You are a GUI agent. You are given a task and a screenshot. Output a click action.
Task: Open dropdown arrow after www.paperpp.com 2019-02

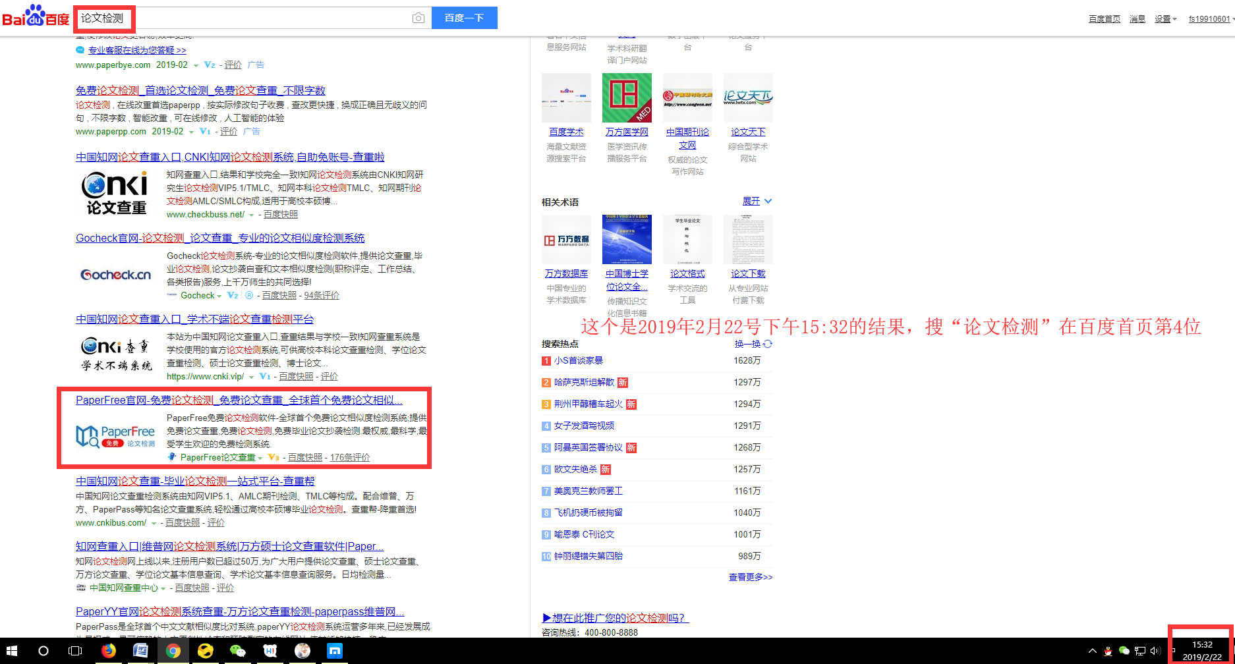191,132
